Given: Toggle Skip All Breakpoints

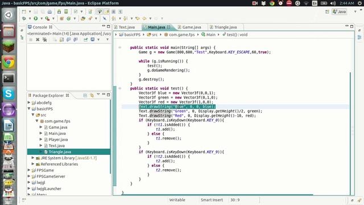Looking at the screenshot, I should 105,19.
